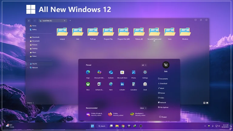Go back in File Explorer
Viewport: 233px width, 131px height.
click(x=29, y=21)
